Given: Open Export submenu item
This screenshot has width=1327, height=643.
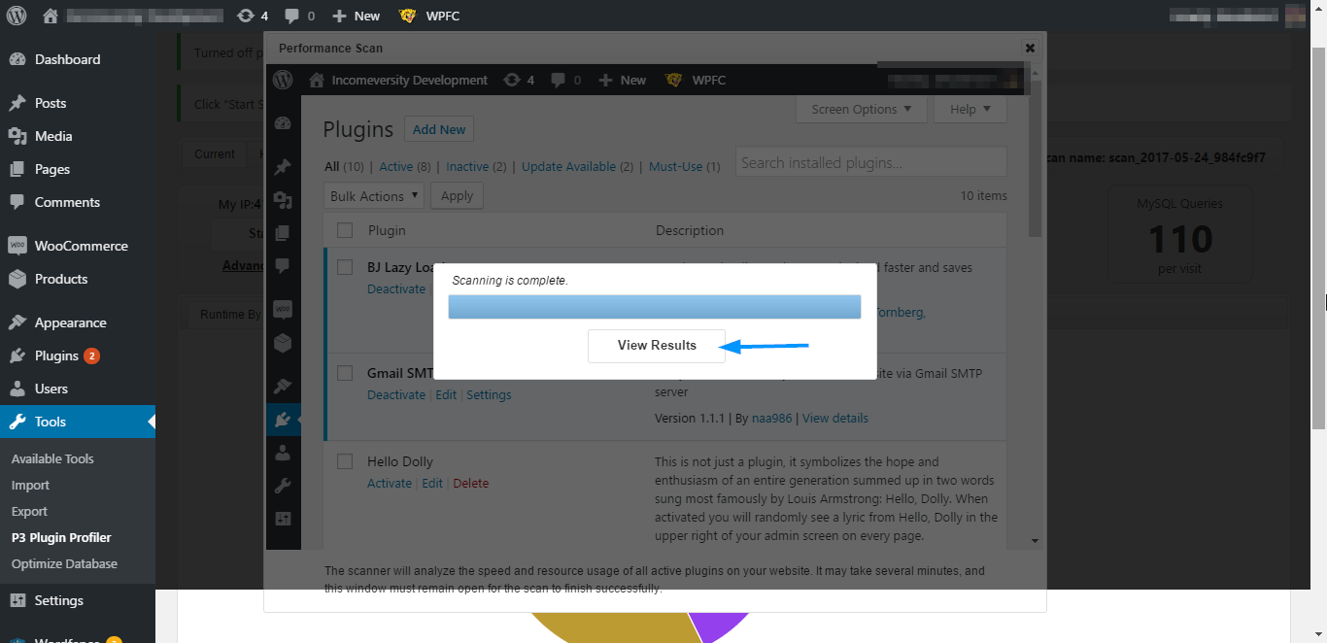Looking at the screenshot, I should (29, 511).
